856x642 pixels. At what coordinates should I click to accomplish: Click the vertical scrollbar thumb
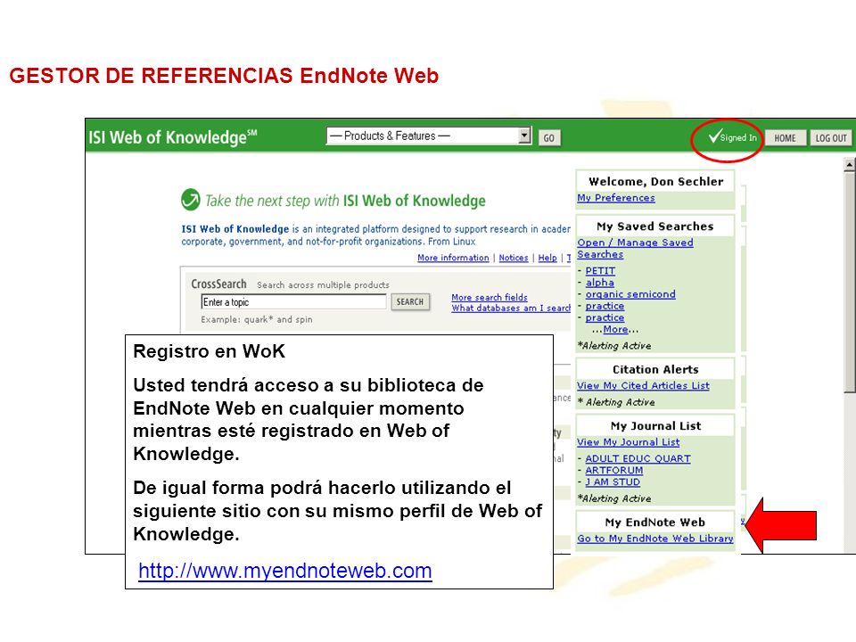(849, 283)
